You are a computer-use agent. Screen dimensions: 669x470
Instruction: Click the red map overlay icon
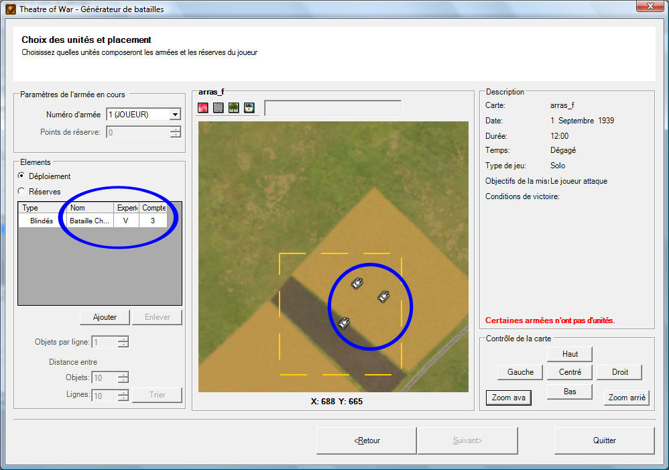pos(203,108)
